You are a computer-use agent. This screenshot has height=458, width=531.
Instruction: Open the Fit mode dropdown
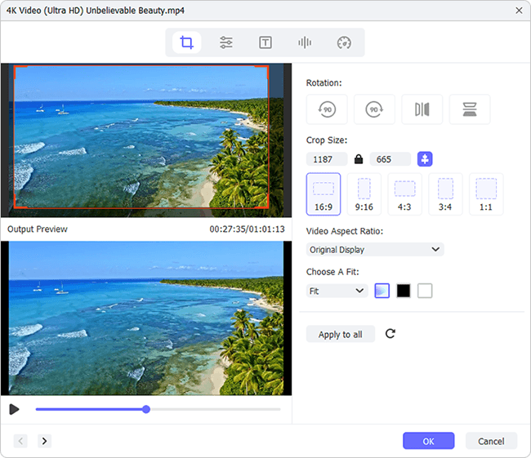[337, 291]
